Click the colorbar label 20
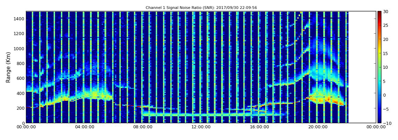 point(386,40)
